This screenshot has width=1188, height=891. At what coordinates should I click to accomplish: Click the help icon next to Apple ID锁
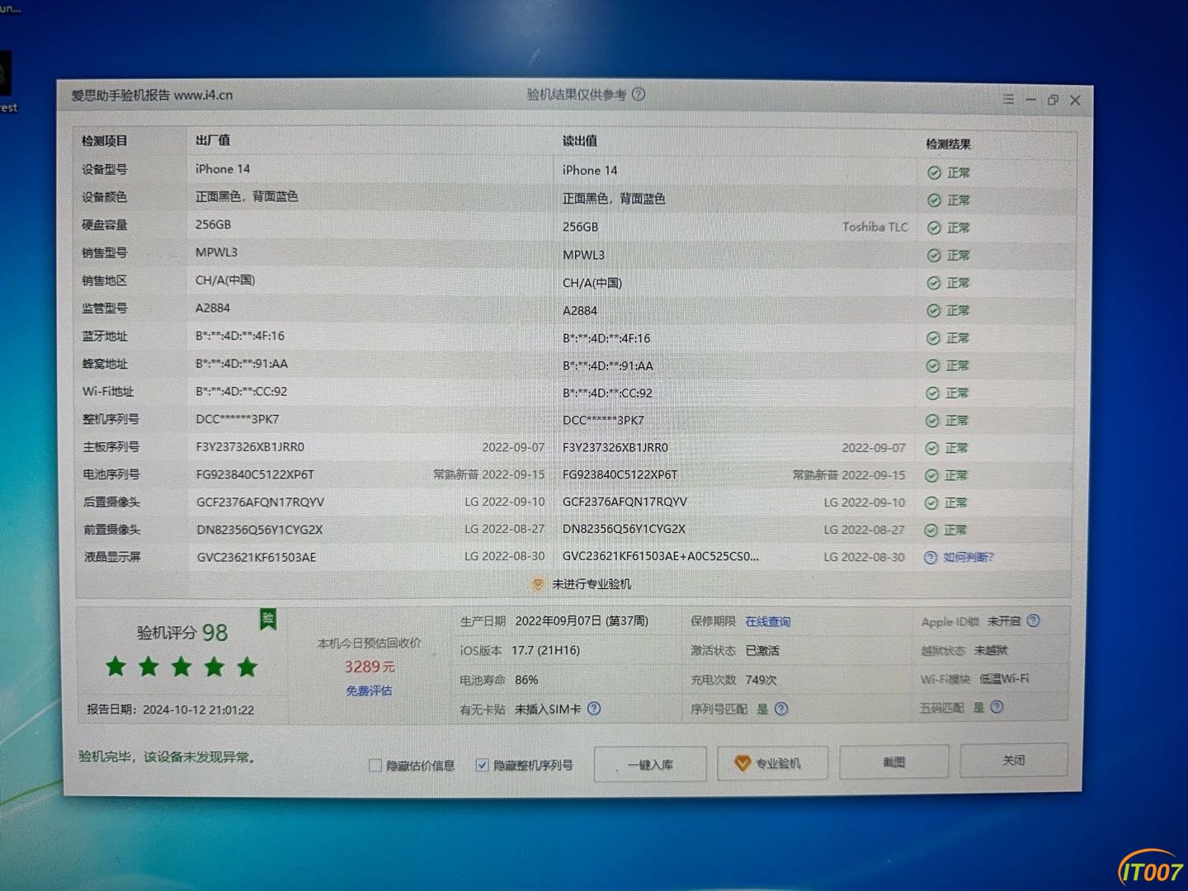tap(1034, 620)
